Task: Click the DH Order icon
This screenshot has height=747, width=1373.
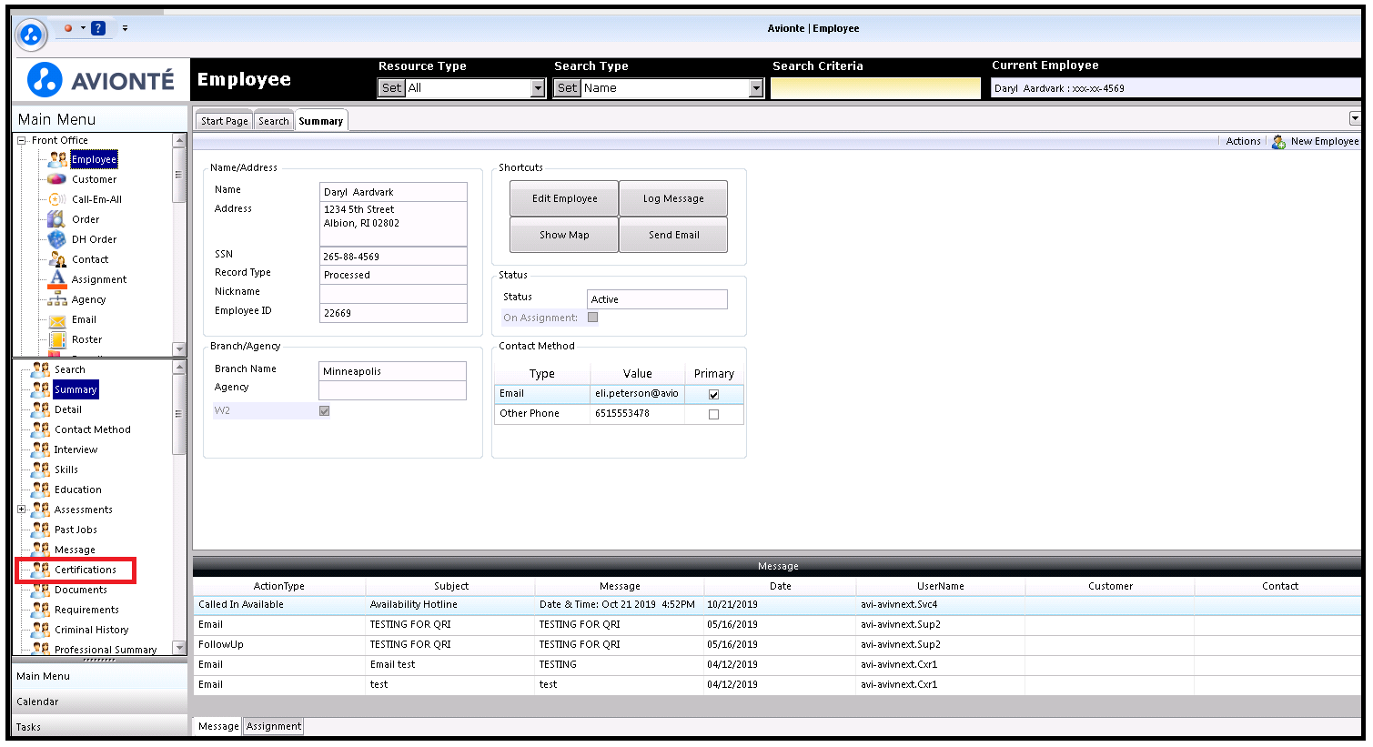Action: click(57, 239)
